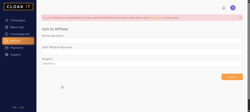
Task: Follow the "payments" link in the alert
Action: click(x=156, y=18)
